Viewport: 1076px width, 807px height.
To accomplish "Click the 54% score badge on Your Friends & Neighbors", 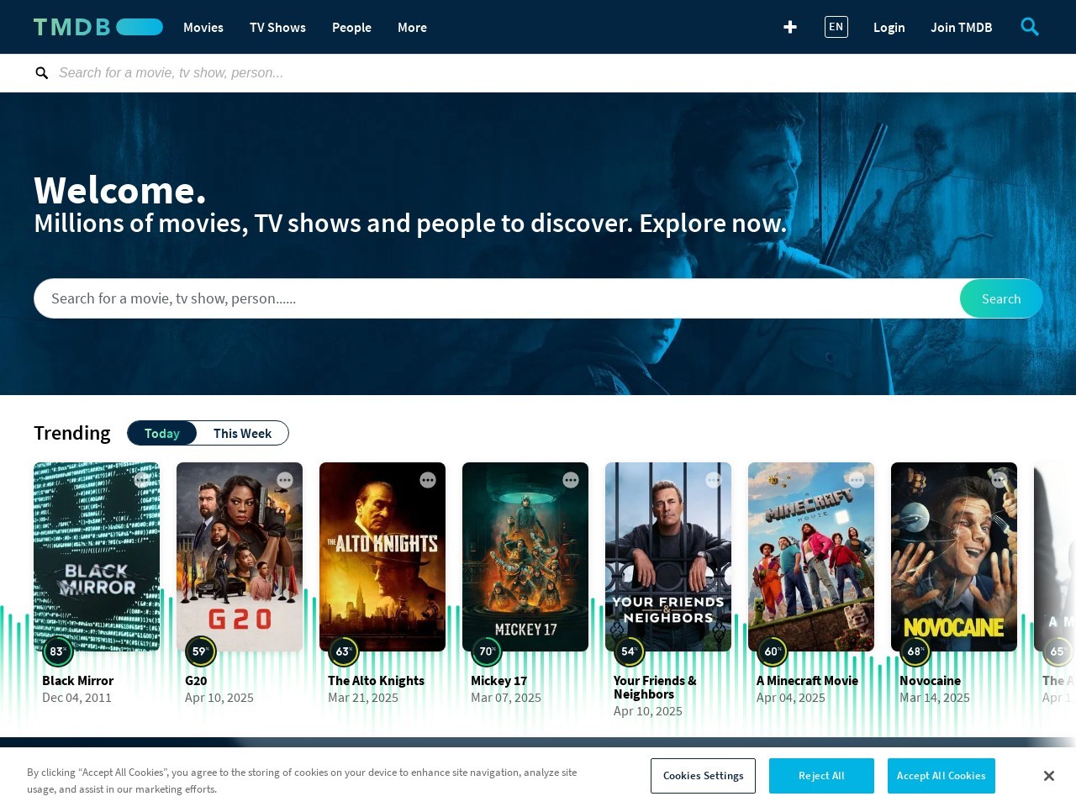I will [x=630, y=651].
